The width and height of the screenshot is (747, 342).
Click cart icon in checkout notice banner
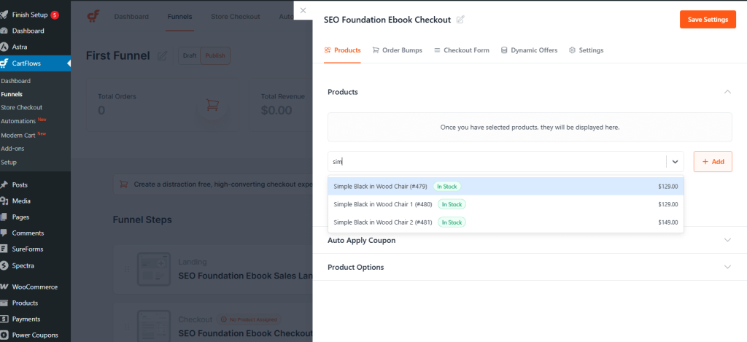pos(124,184)
